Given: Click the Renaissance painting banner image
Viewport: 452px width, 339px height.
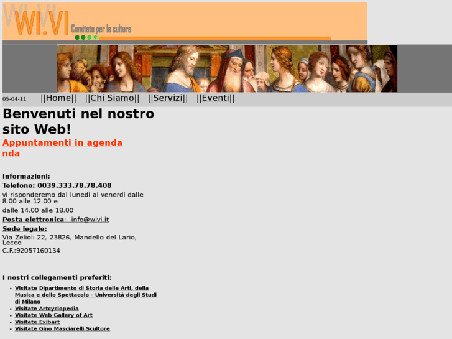Looking at the screenshot, I should [227, 68].
